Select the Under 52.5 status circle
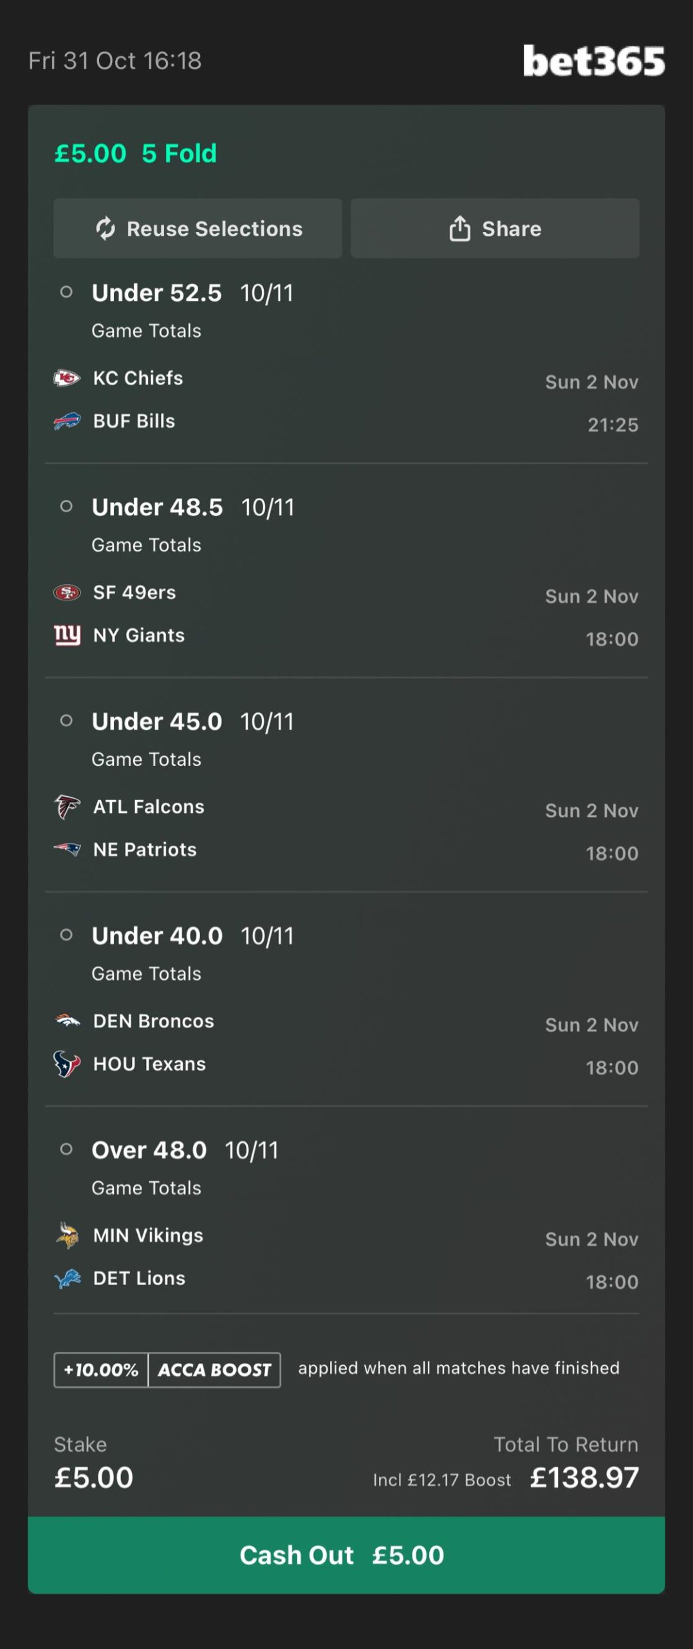 point(66,292)
